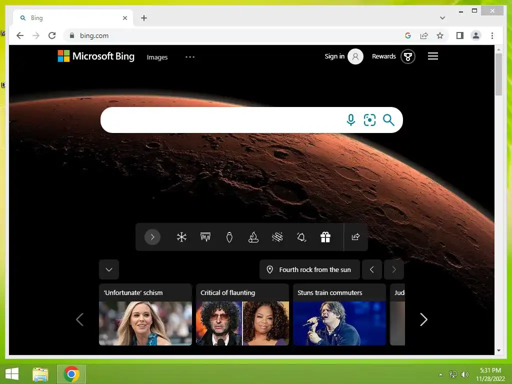The width and height of the screenshot is (512, 384).
Task: Open File Explorer from the taskbar
Action: coord(40,374)
